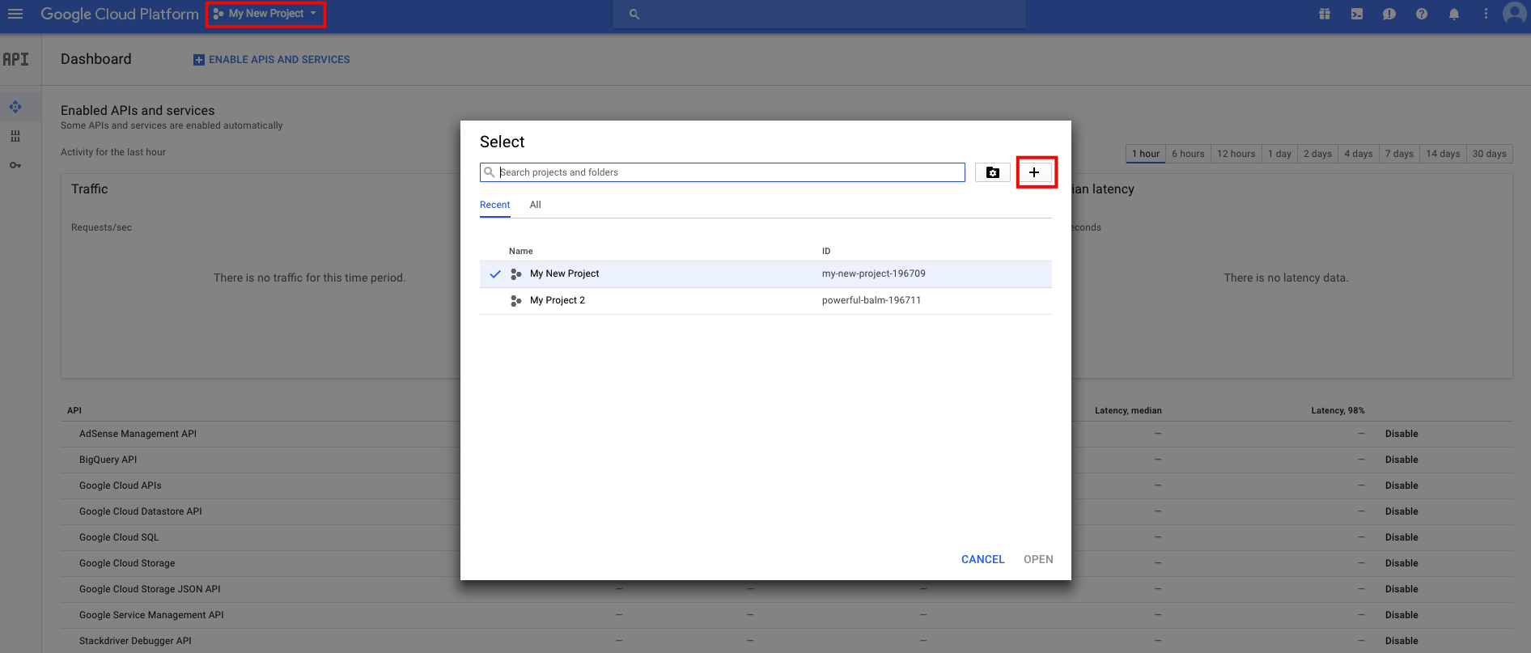Click the Name column header in dialog

pos(520,251)
